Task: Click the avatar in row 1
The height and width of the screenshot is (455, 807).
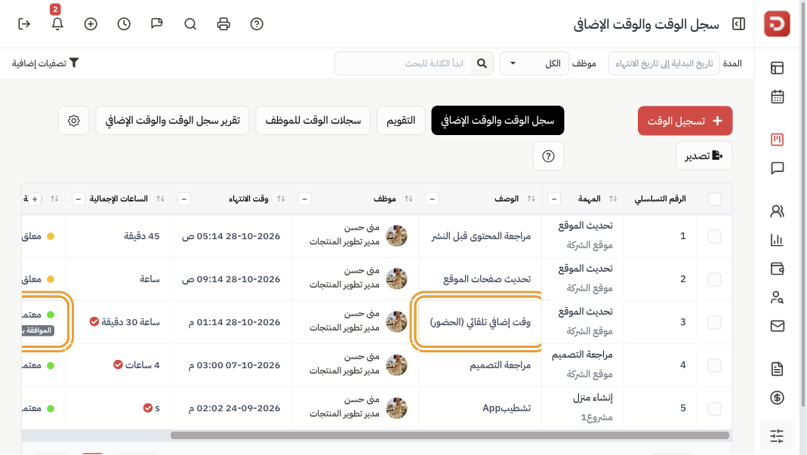Action: (397, 235)
